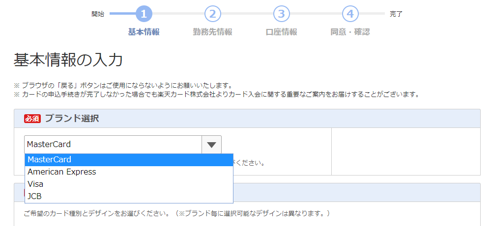Click the step 1 circle icon
Image resolution: width=492 pixels, height=226 pixels.
(144, 14)
